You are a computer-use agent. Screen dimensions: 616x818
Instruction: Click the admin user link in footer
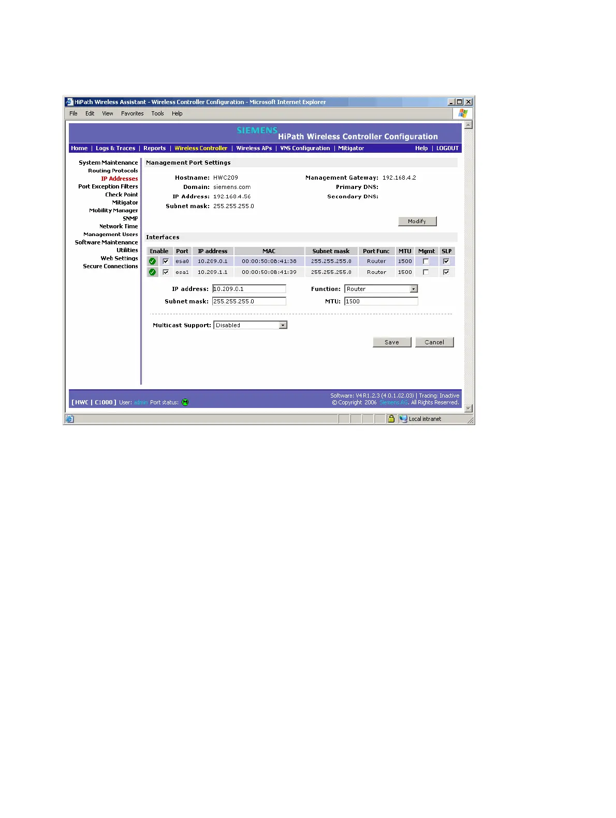pyautogui.click(x=141, y=402)
